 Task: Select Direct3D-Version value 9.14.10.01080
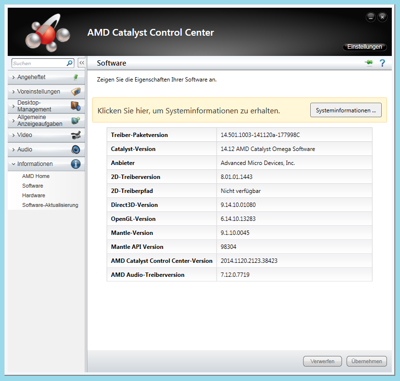point(238,205)
